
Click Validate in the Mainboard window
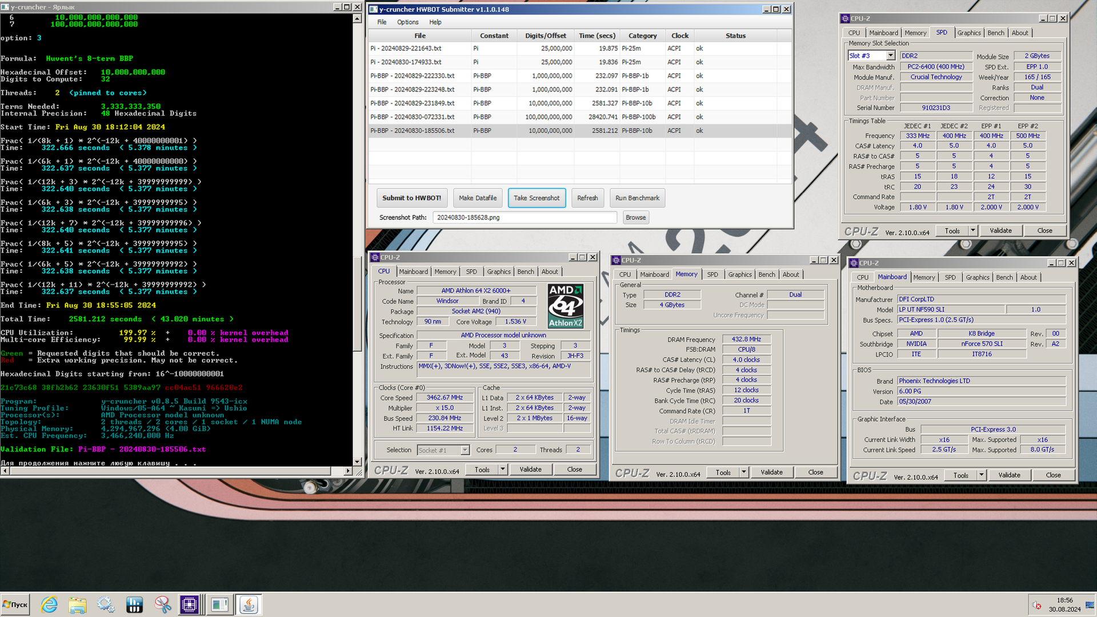click(1009, 475)
